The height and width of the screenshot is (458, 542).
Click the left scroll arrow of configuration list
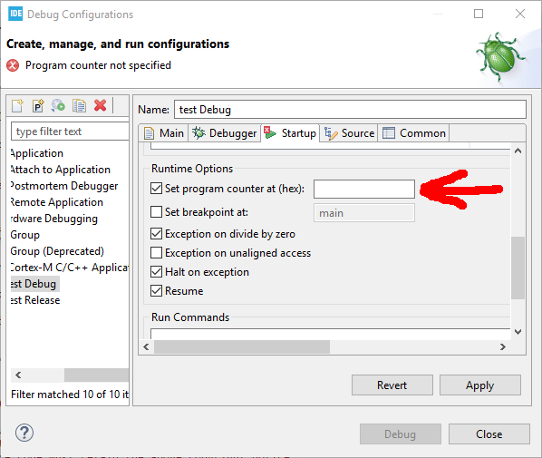coord(18,375)
